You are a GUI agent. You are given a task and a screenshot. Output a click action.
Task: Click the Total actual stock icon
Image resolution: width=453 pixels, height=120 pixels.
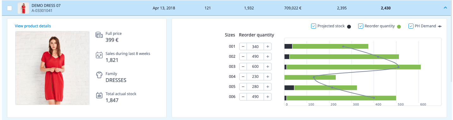pos(99,95)
